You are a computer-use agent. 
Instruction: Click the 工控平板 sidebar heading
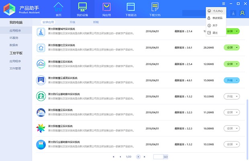(x=16, y=53)
